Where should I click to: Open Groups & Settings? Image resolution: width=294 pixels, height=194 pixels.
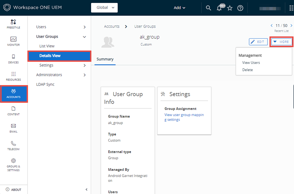(14, 165)
